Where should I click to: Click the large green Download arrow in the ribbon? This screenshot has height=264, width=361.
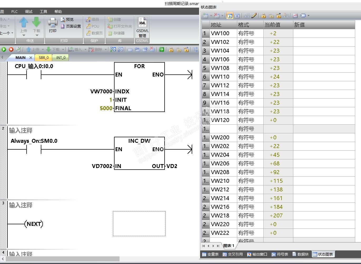[x=37, y=22]
